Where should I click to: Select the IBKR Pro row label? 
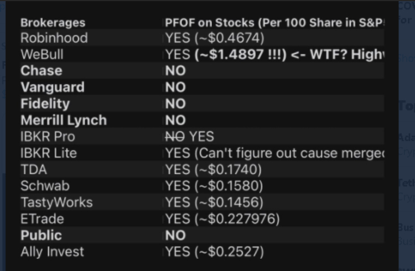[47, 136]
